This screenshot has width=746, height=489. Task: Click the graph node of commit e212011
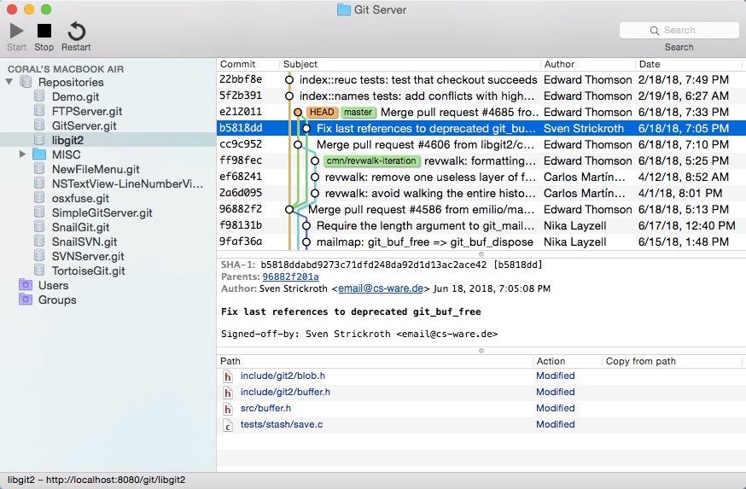[298, 113]
